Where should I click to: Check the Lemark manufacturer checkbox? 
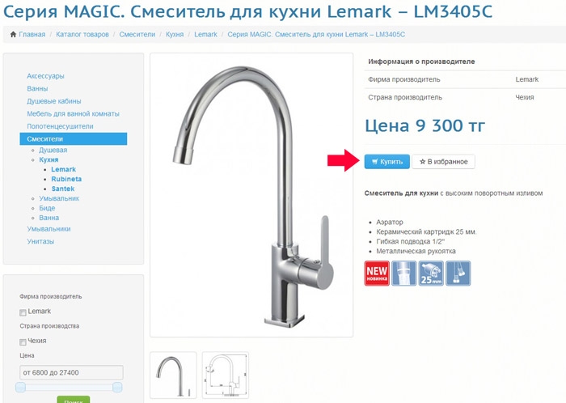pos(23,312)
